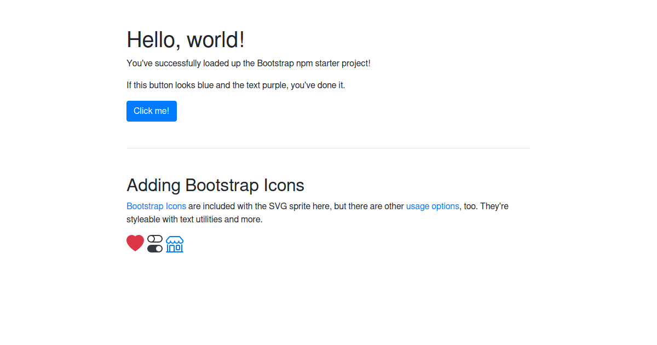Select the "Adding Bootstrap Icons" heading
The height and width of the screenshot is (345, 657).
click(215, 185)
